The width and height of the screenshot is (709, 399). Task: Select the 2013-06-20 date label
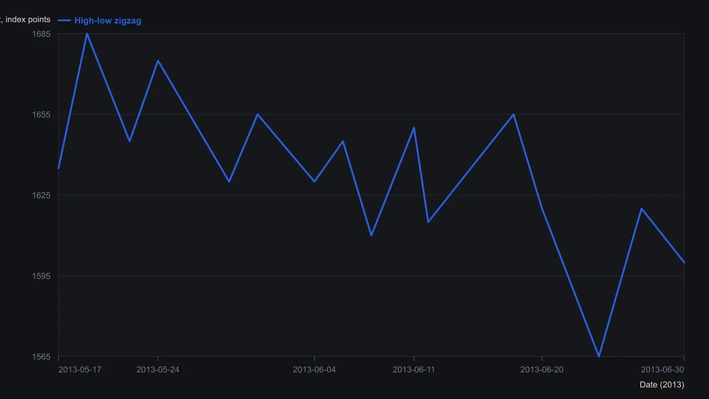[542, 369]
